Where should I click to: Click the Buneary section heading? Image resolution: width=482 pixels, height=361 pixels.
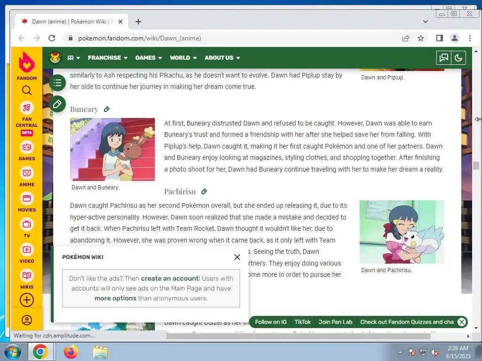(84, 109)
